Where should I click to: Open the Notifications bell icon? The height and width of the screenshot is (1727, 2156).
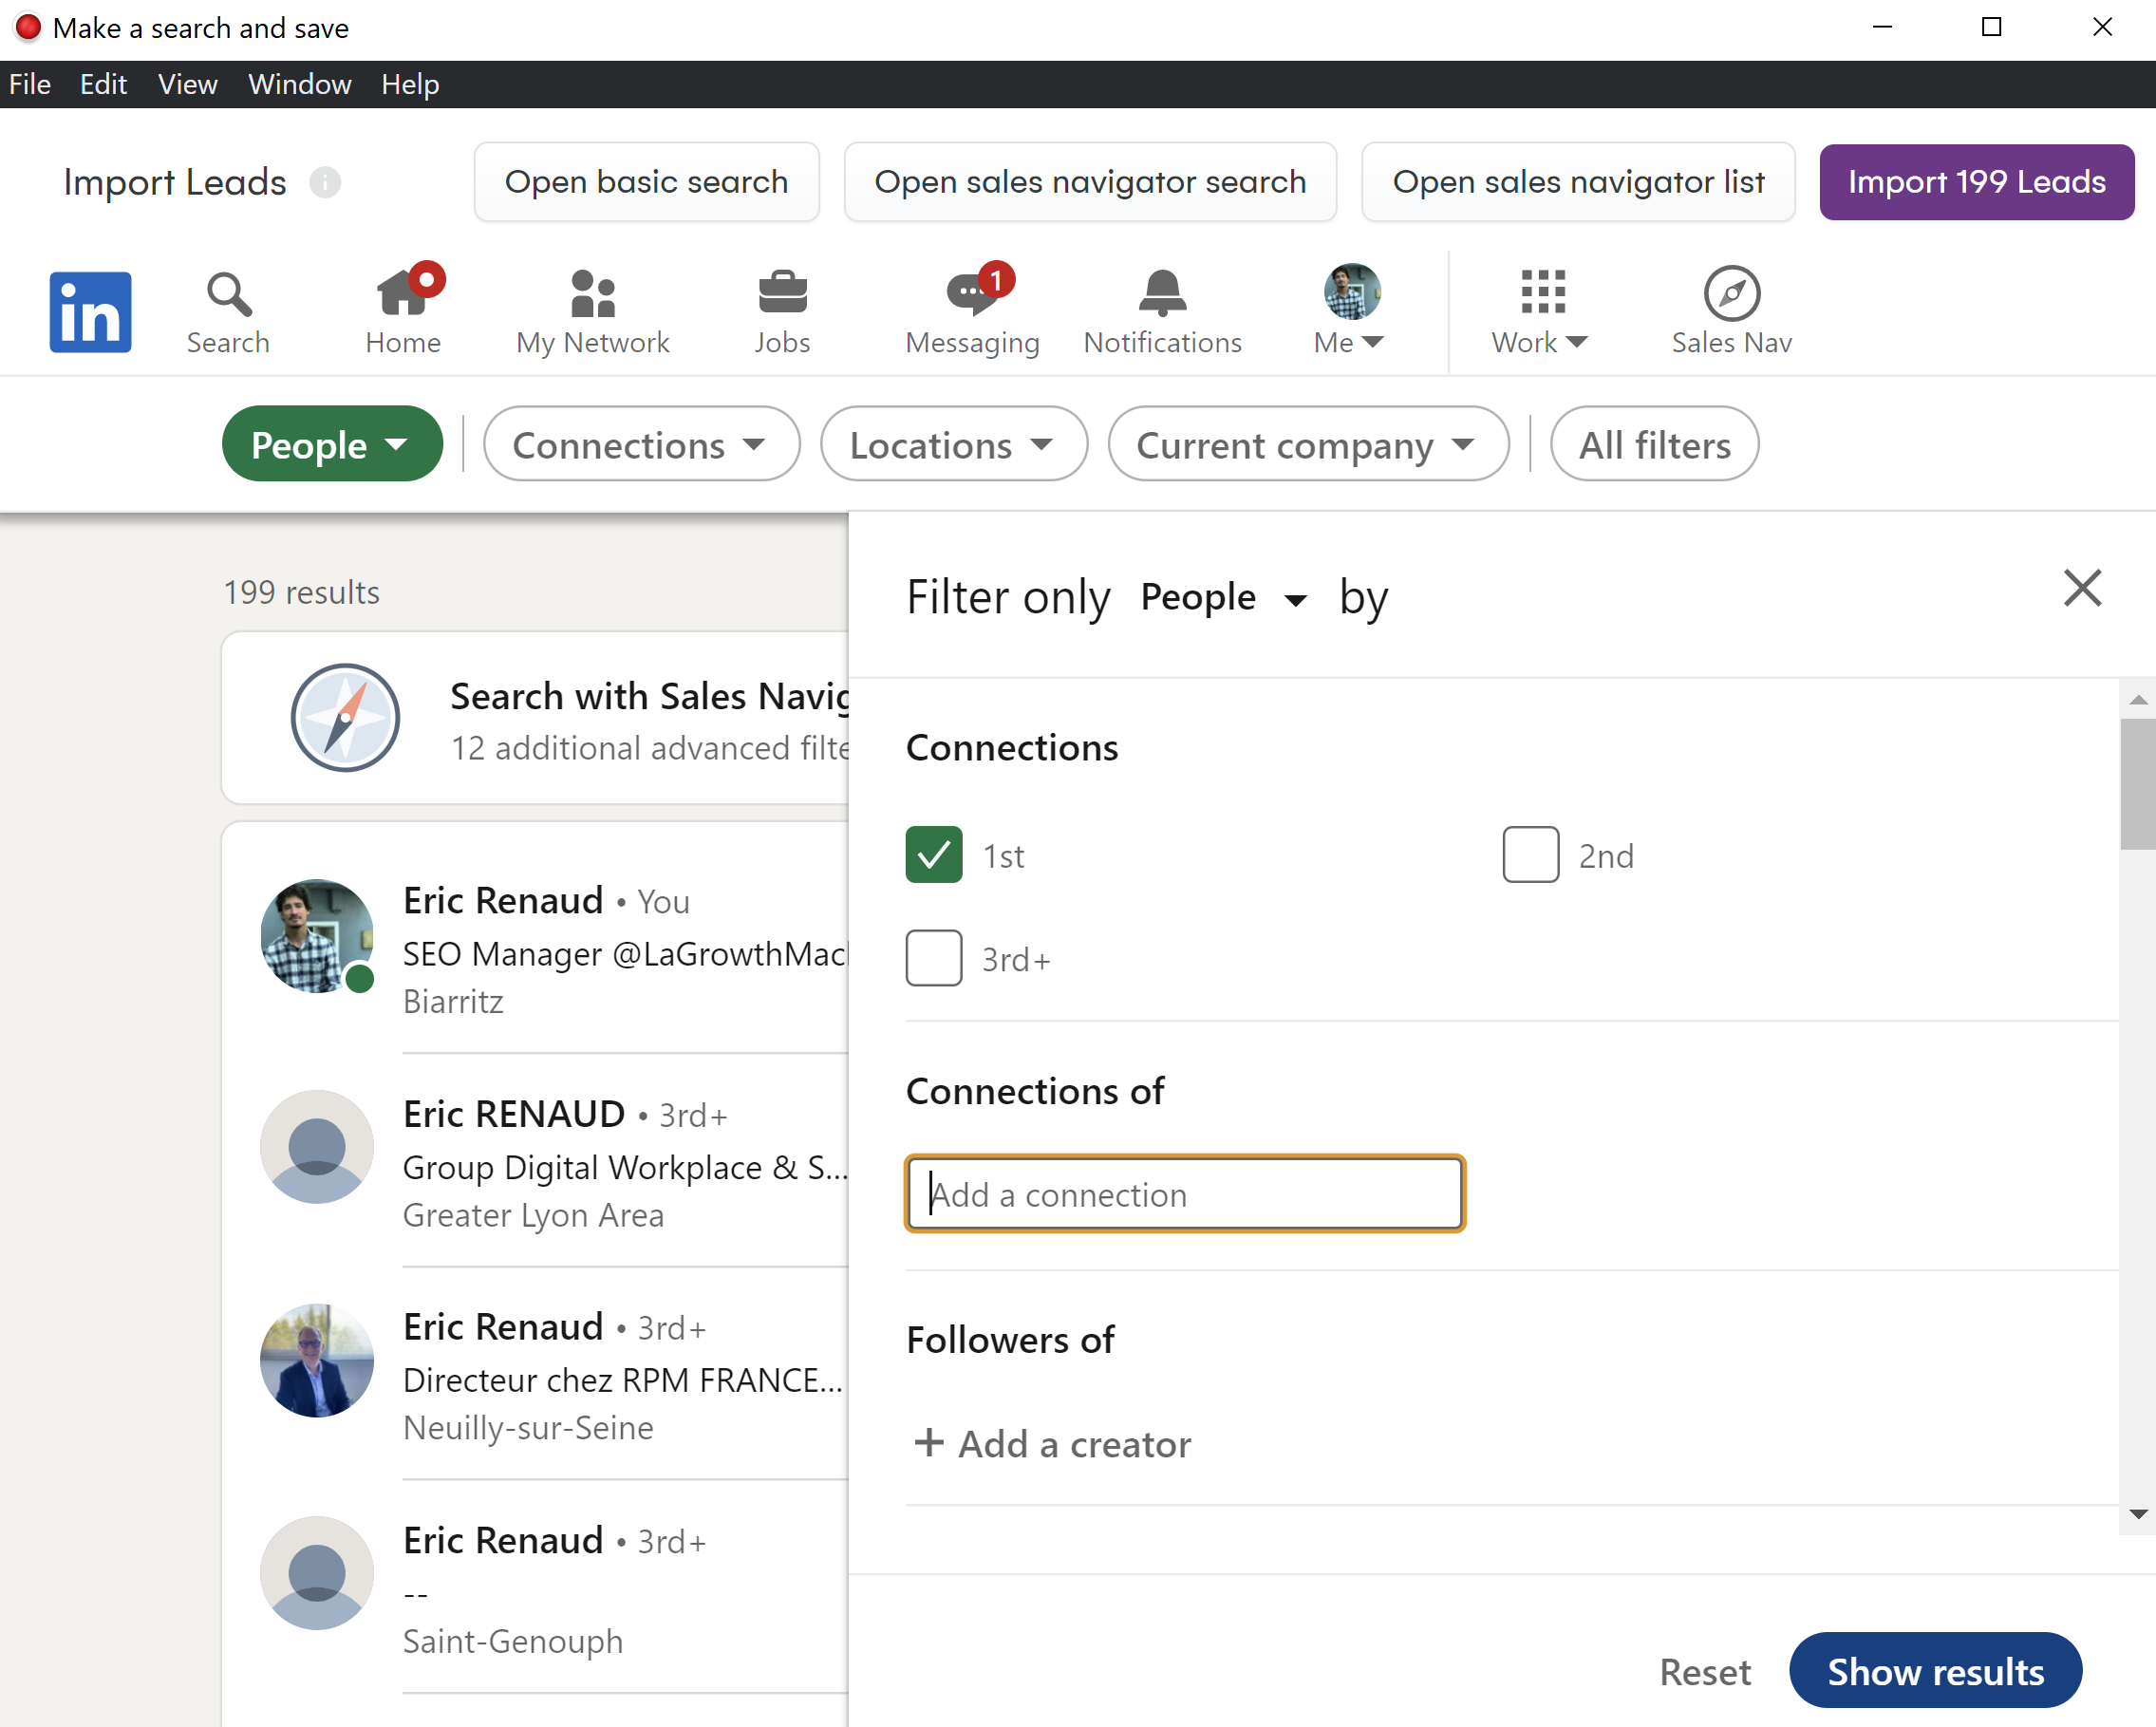point(1162,294)
